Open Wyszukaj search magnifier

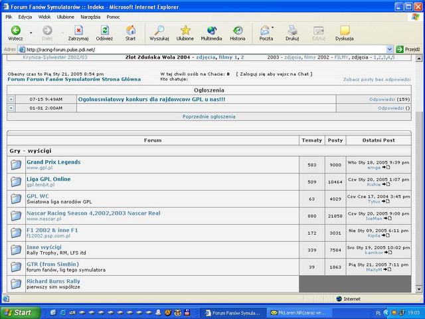tap(159, 30)
